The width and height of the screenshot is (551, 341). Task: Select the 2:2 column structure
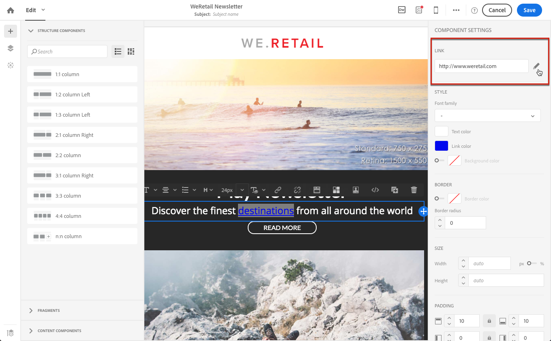[x=82, y=155]
